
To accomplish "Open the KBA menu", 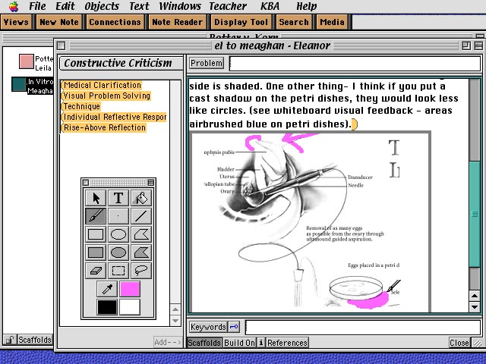I will pos(270,6).
